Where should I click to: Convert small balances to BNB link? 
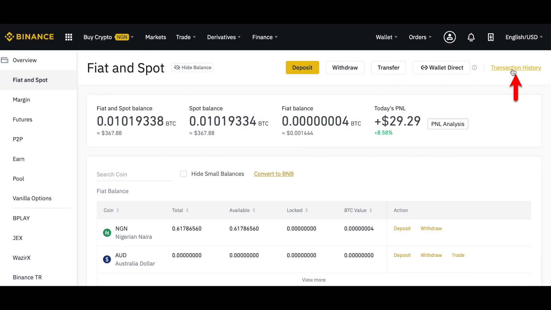click(274, 174)
